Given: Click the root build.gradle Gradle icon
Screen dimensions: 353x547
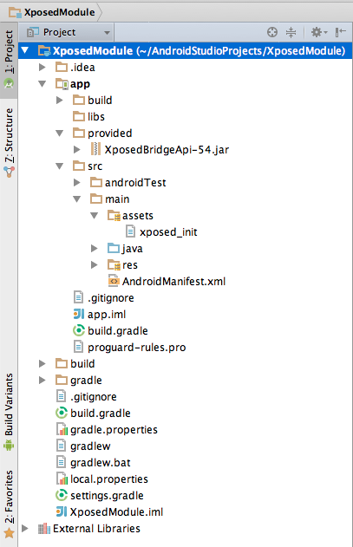Looking at the screenshot, I should click(x=62, y=413).
